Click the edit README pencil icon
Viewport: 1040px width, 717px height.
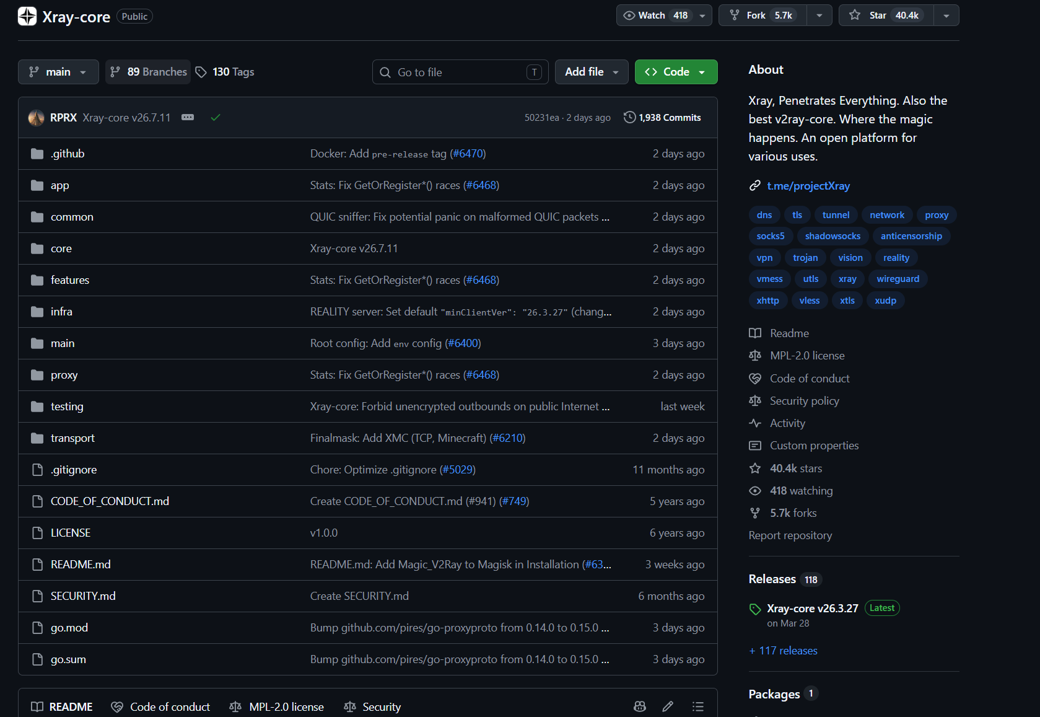tap(668, 706)
